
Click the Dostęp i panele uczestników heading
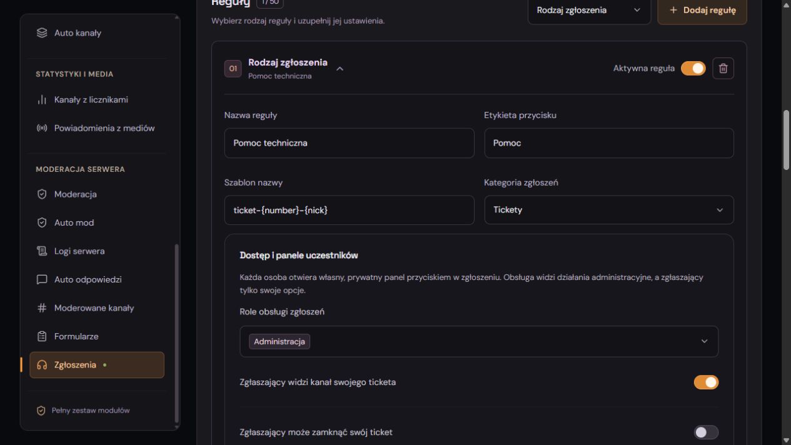[x=299, y=256]
